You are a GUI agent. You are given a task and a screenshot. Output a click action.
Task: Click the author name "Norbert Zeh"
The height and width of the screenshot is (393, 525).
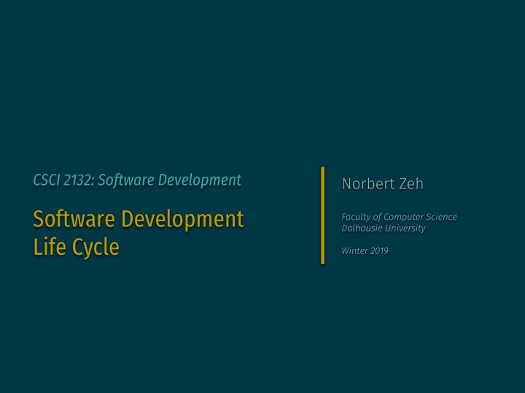[x=382, y=184]
